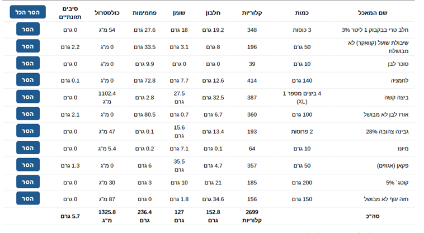Viewport: 424px width, 233px height.
Task: Remove the פקאן (אגוזים) row
Action: point(28,165)
